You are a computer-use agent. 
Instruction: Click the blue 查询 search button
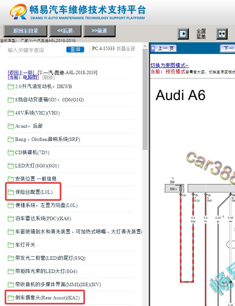[75, 50]
